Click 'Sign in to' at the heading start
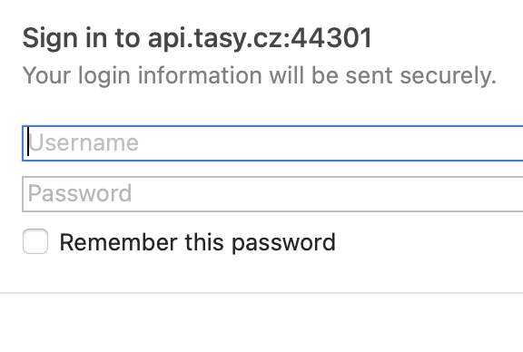The image size is (523, 352). click(81, 39)
